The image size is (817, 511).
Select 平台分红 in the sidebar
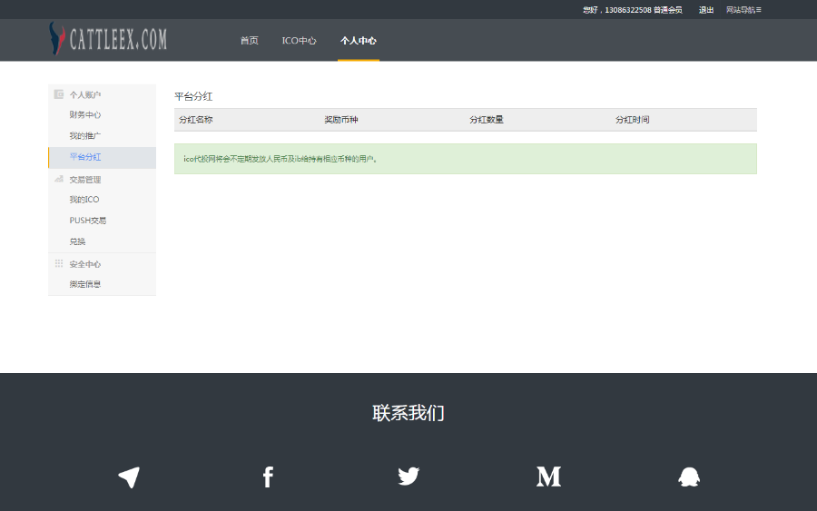tap(102, 157)
